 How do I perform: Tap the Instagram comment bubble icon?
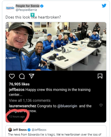[x=22, y=76]
